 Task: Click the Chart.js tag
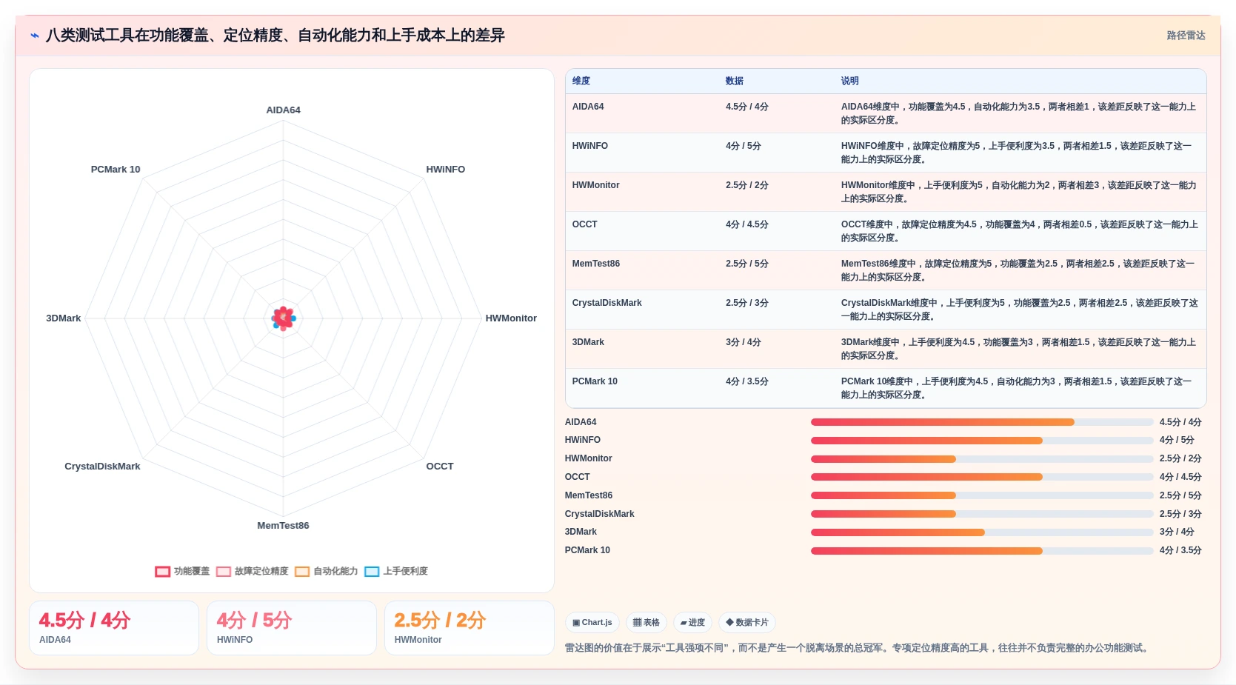point(592,623)
